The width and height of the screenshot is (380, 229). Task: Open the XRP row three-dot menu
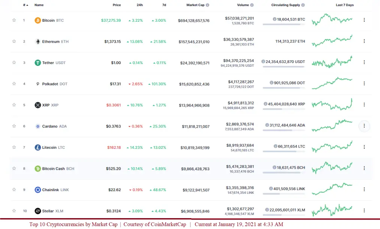pyautogui.click(x=364, y=105)
